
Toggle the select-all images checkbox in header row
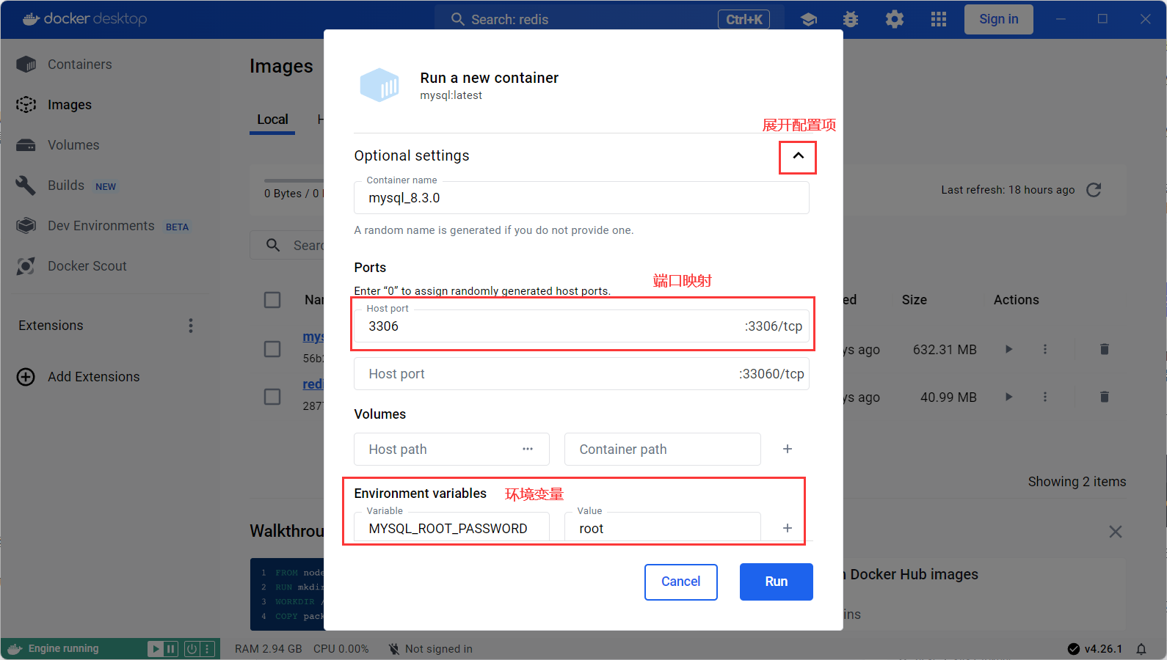tap(272, 300)
